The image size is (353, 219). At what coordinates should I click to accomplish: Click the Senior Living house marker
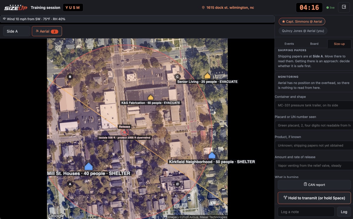pyautogui.click(x=207, y=76)
